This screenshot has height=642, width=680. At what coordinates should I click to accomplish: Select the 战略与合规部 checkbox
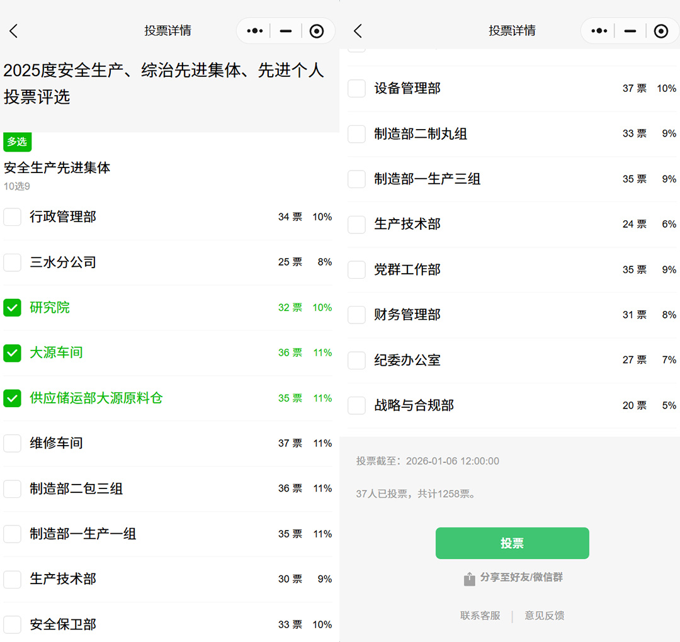(357, 406)
